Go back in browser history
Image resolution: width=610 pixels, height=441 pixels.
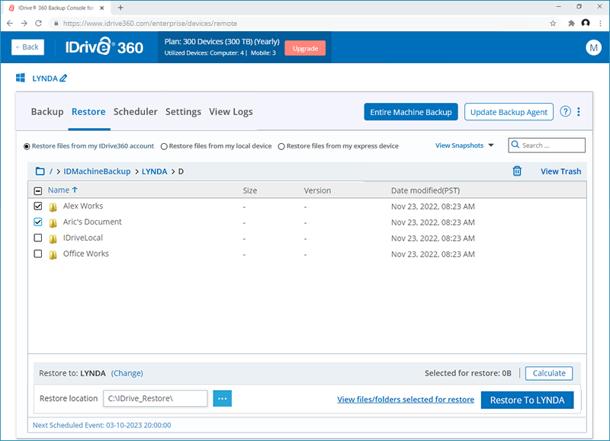coord(10,24)
